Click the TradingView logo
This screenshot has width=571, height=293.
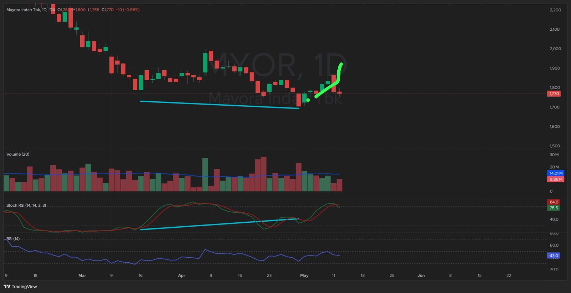pos(20,287)
